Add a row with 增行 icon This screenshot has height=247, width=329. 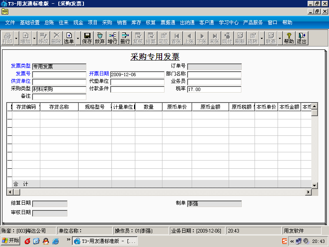pyautogui.click(x=112, y=38)
